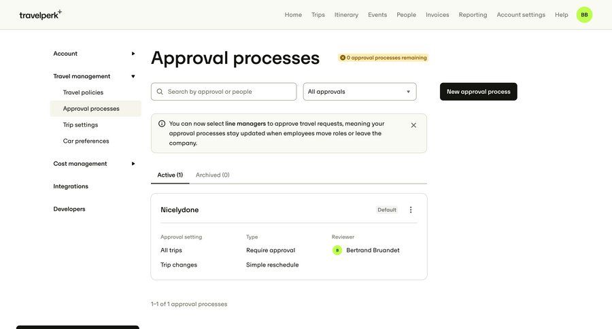Click the Simple reschedule type value
The height and width of the screenshot is (329, 612).
pyautogui.click(x=273, y=265)
